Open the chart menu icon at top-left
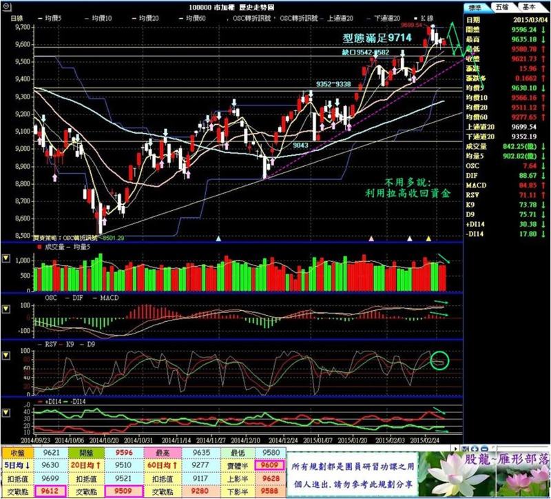 [7, 7]
